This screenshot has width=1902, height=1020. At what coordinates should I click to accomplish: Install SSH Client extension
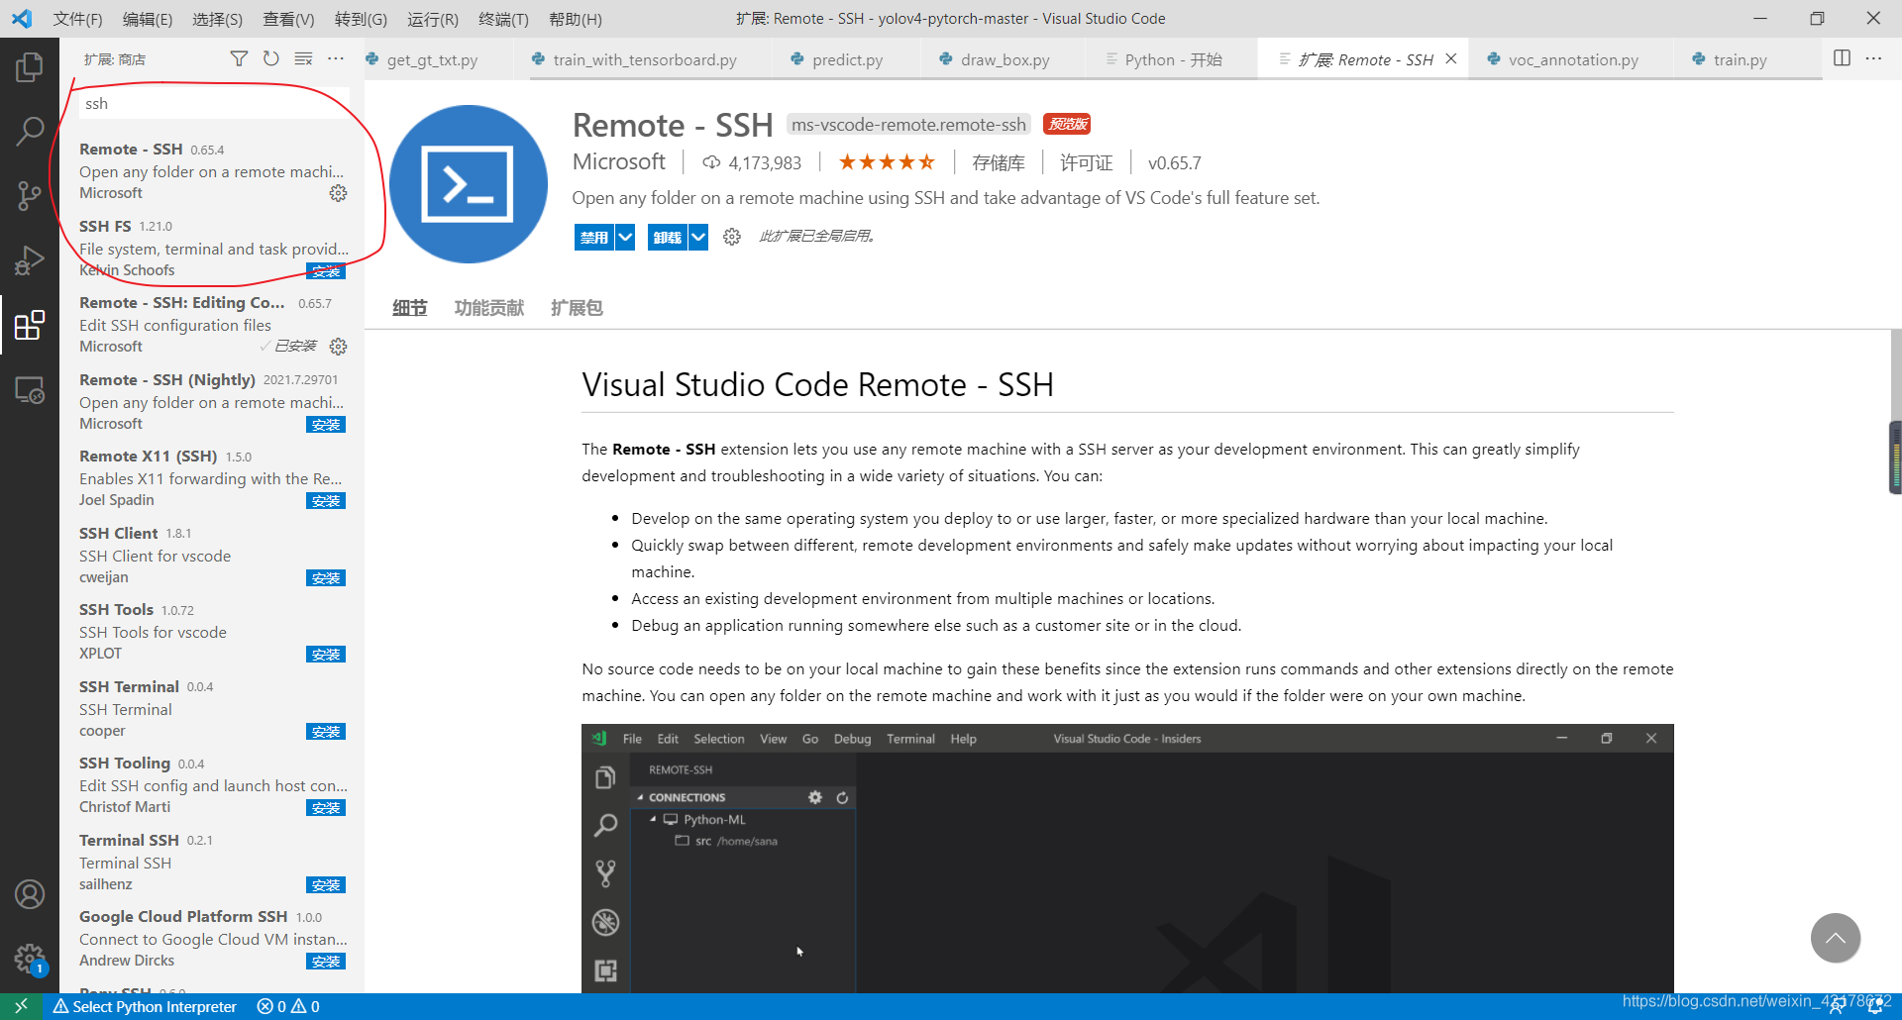pyautogui.click(x=326, y=578)
